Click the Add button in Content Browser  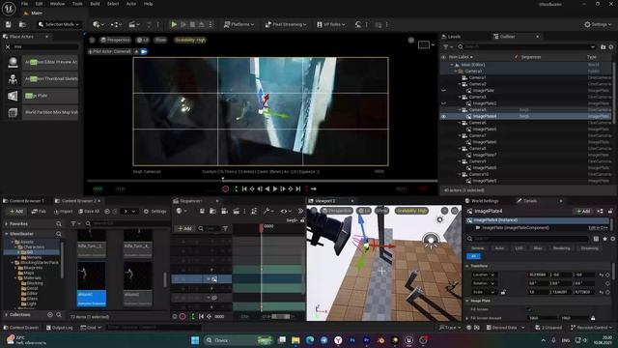[x=16, y=212]
